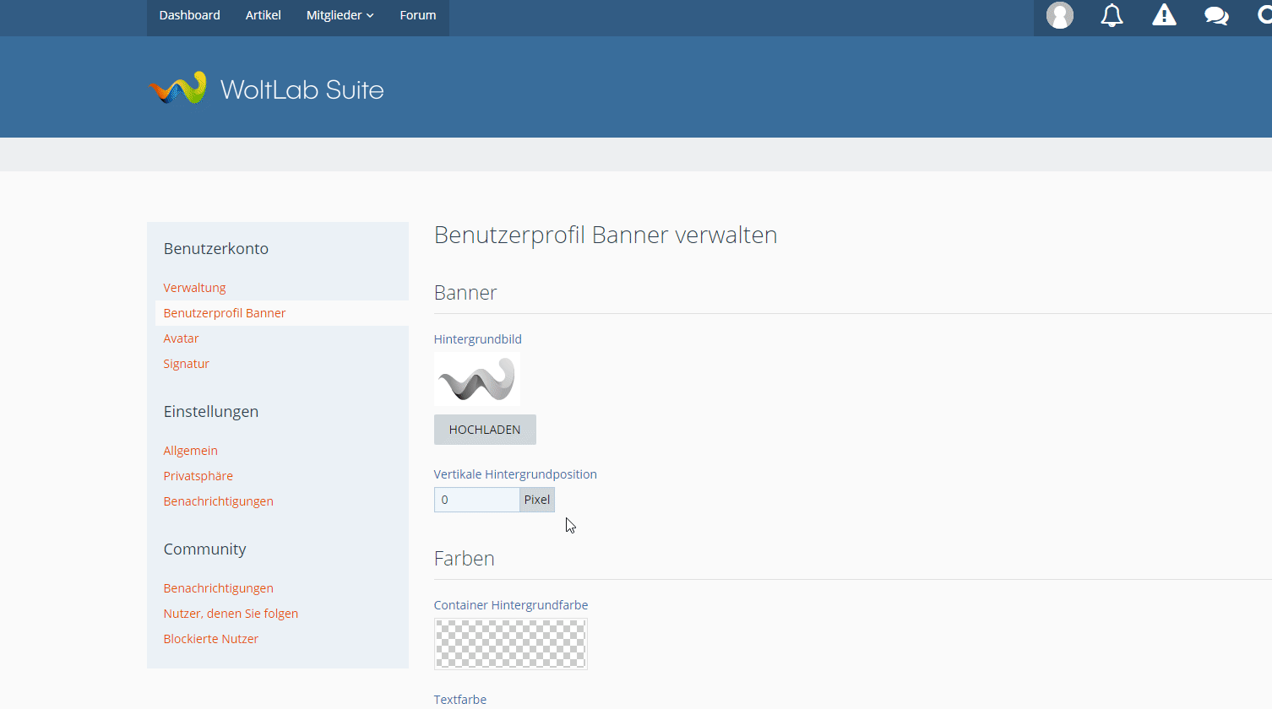Go to Privatsphäre settings
Image resolution: width=1272 pixels, height=709 pixels.
[198, 476]
